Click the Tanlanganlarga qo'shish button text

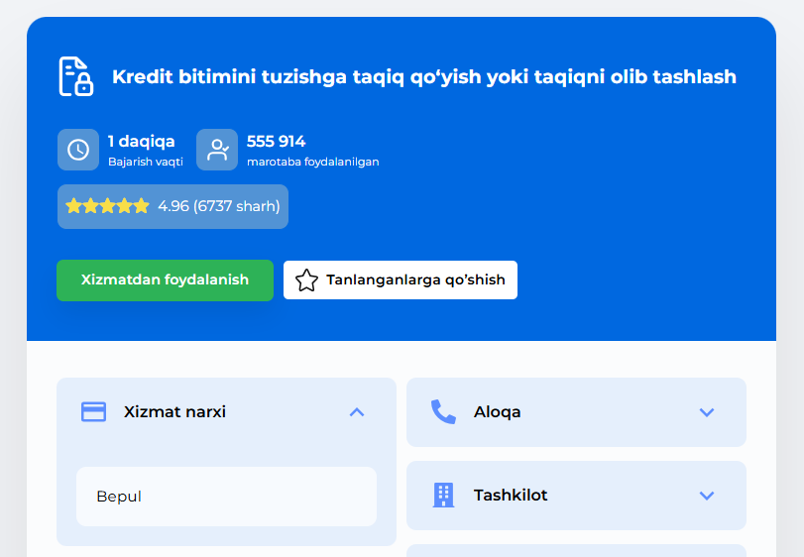414,280
